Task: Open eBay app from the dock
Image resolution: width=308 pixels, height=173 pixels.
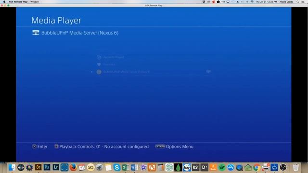Action: (187, 167)
